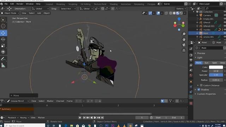Viewport: 226px width, 127px height.
Task: Open the Render properties tab icon
Action: click(x=191, y=55)
